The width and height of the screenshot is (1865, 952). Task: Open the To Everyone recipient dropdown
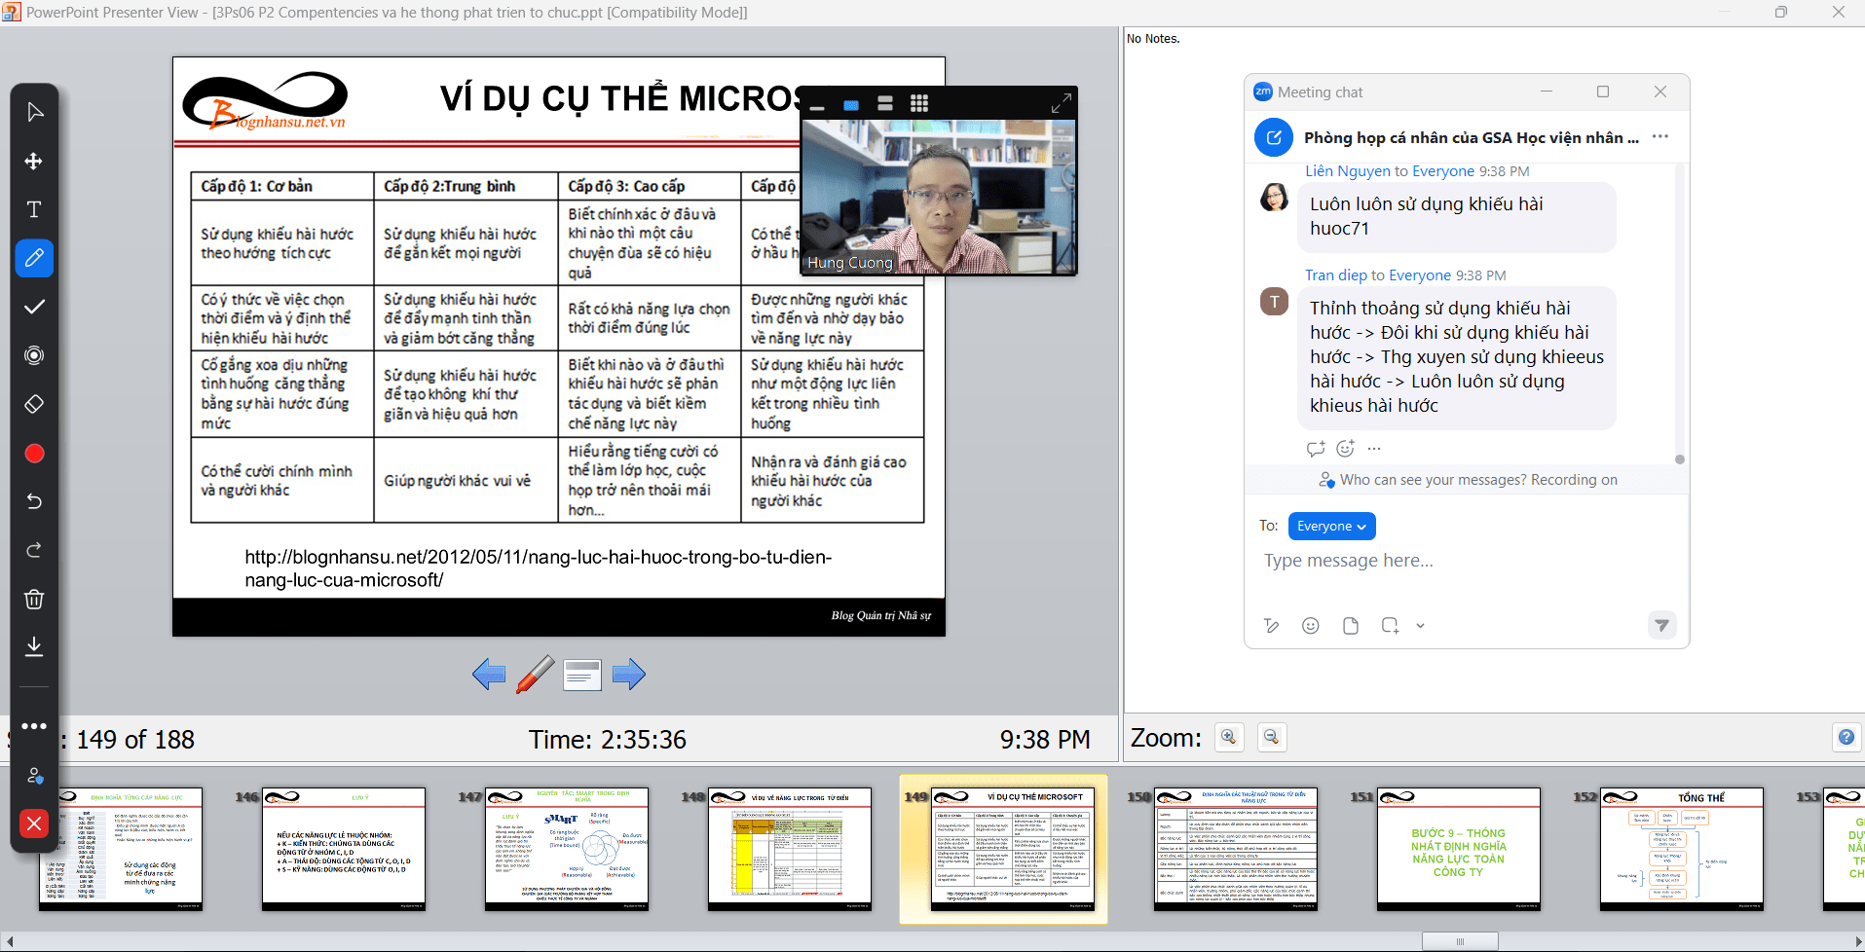pos(1331,526)
